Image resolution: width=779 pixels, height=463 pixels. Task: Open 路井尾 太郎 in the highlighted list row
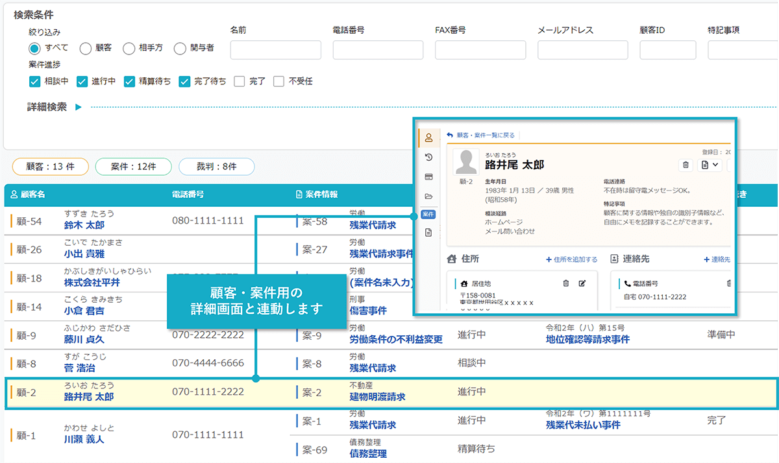point(88,396)
